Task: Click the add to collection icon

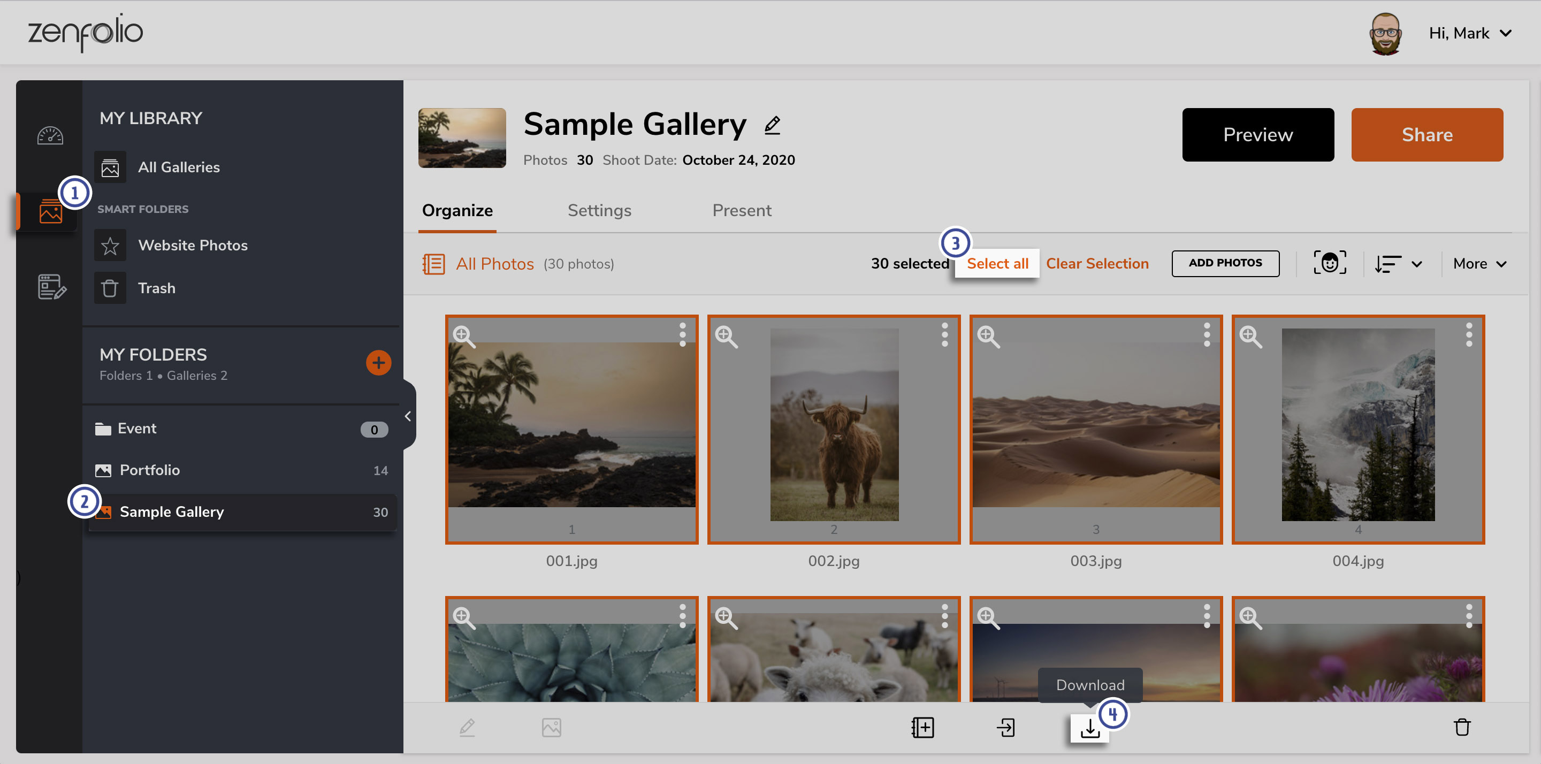Action: [x=922, y=728]
